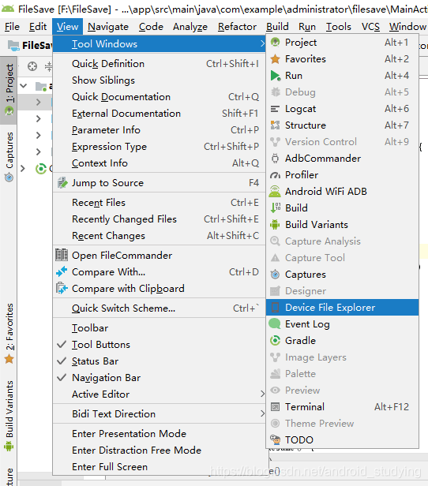Select Parameter Info
Screen dimensions: 428x486
[159, 130]
